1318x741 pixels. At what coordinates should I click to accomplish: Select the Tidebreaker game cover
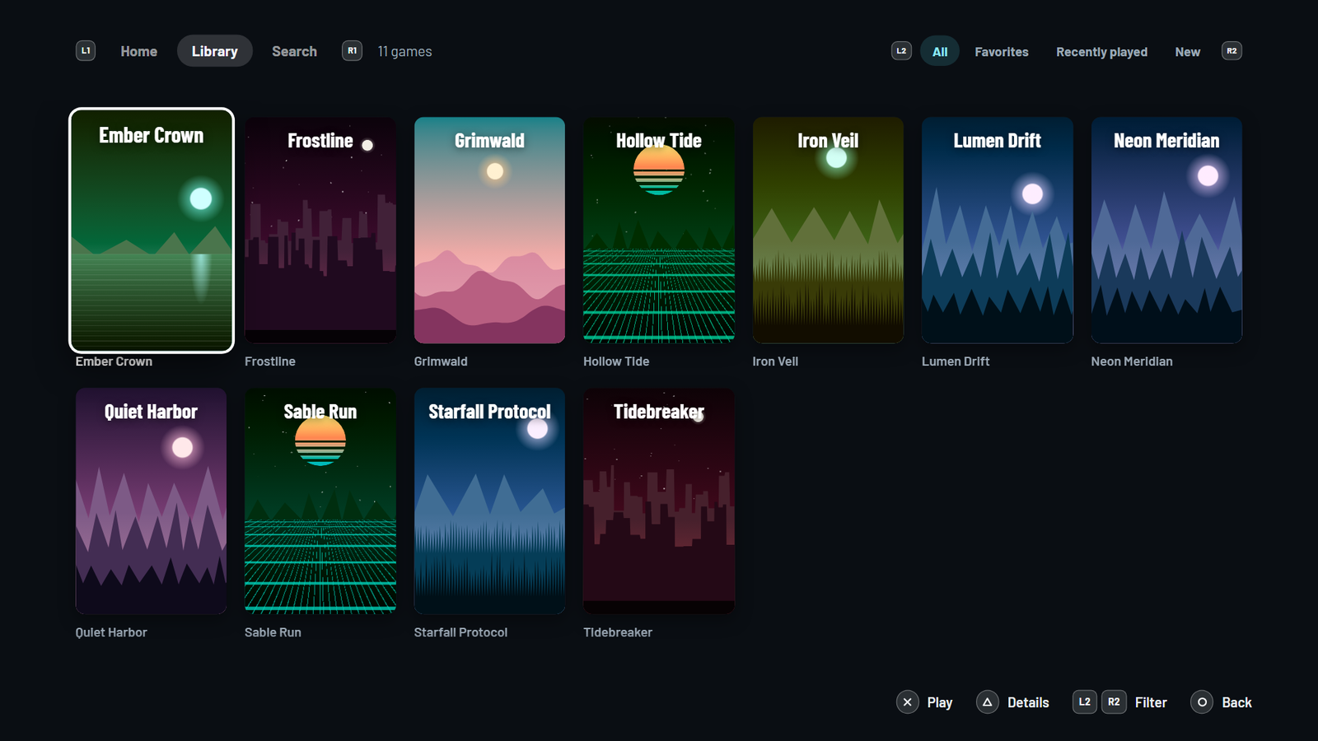pyautogui.click(x=659, y=501)
